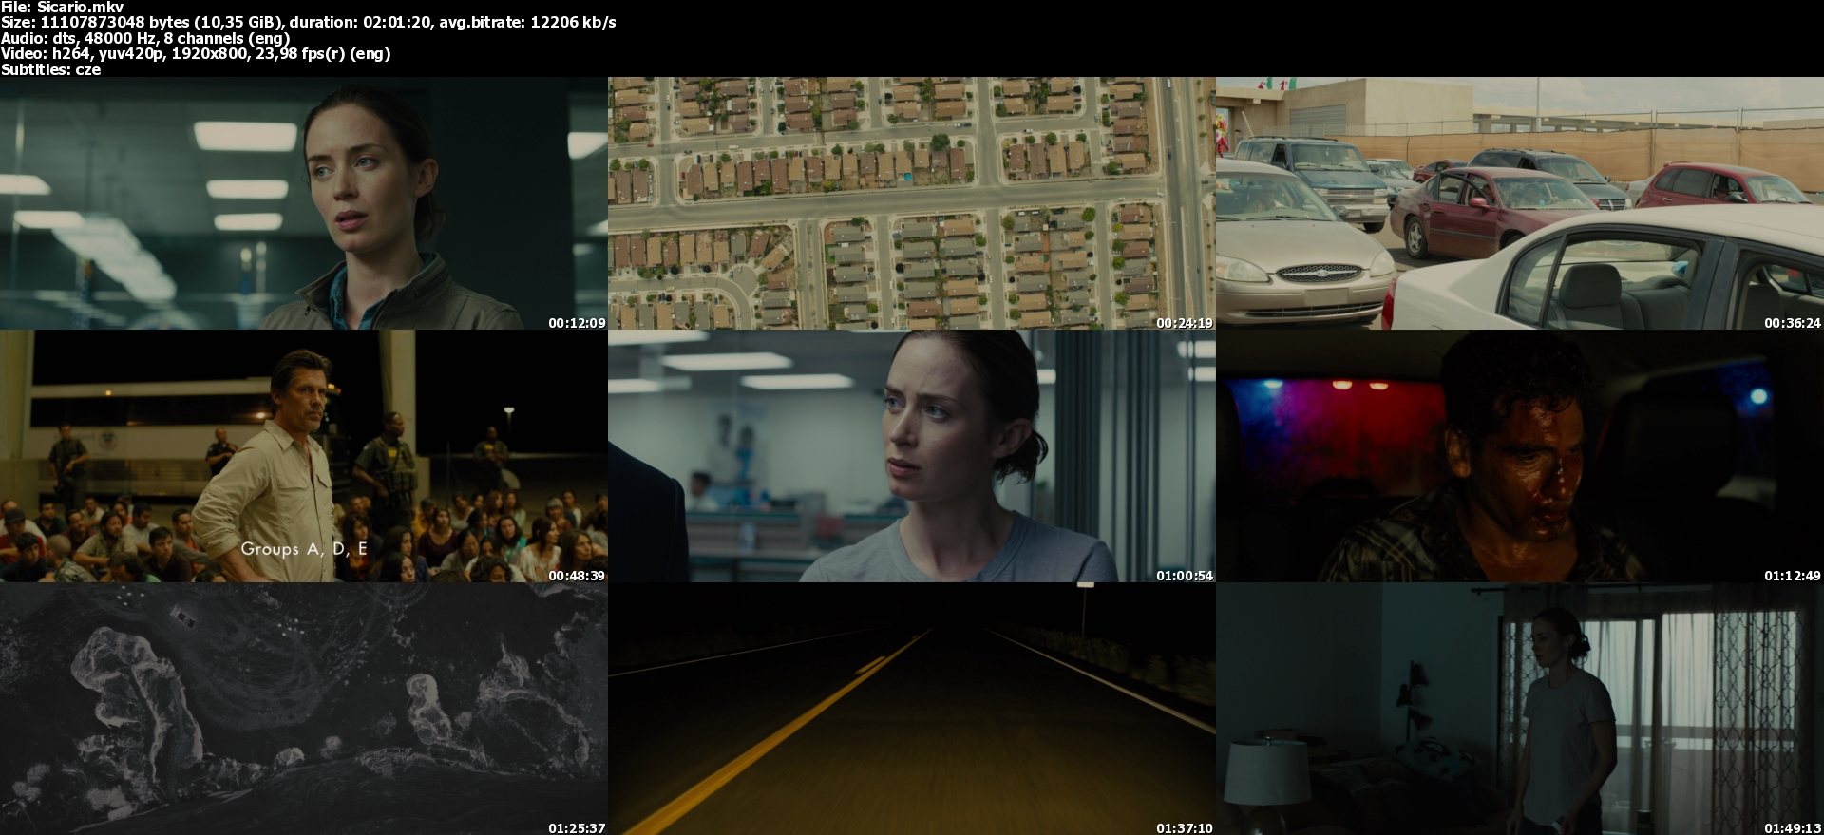
Task: Click the 01:25:37 timestamp label
Action: 576,828
